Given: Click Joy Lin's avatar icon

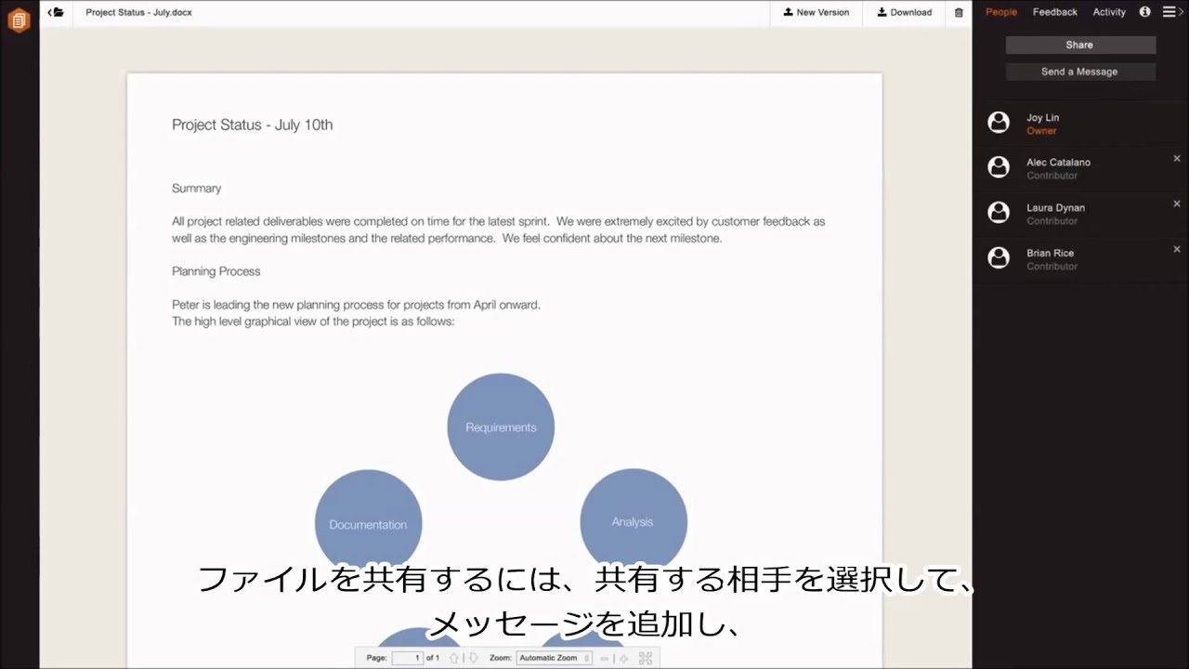Looking at the screenshot, I should point(999,123).
